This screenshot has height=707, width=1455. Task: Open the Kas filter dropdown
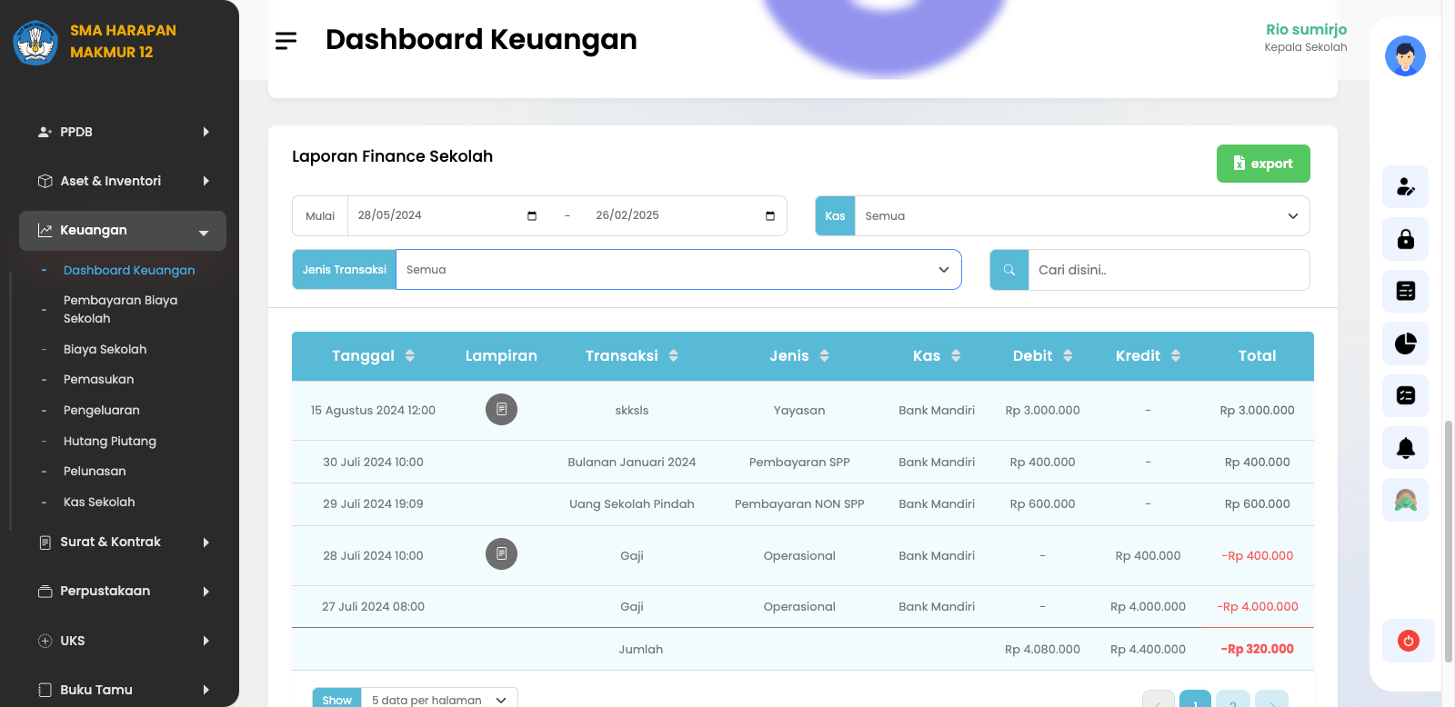coord(1081,216)
